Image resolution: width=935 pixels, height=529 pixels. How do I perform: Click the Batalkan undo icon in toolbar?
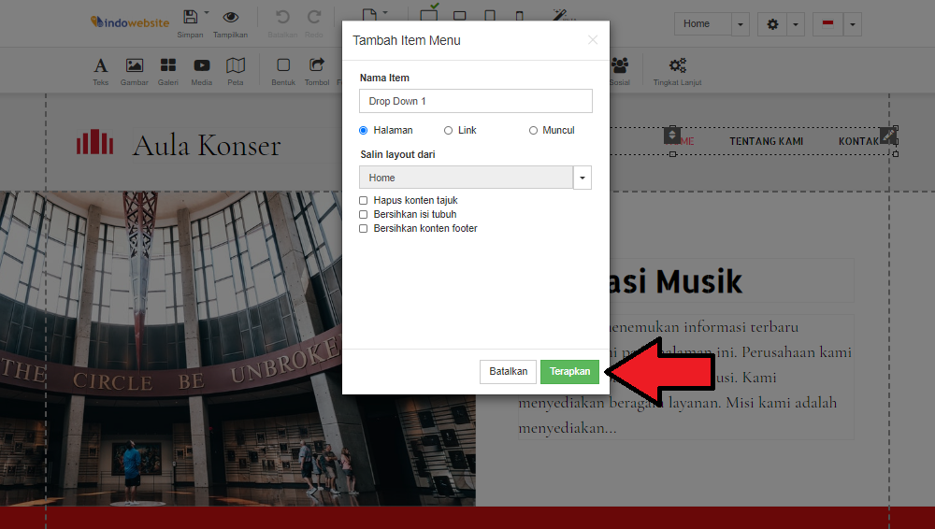click(x=282, y=17)
